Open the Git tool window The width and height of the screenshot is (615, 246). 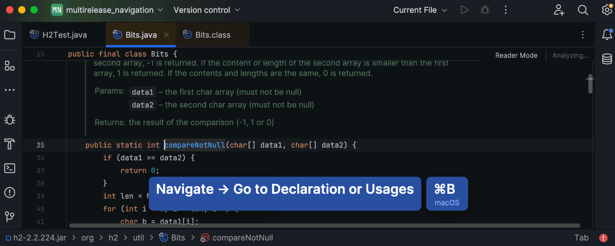click(9, 216)
